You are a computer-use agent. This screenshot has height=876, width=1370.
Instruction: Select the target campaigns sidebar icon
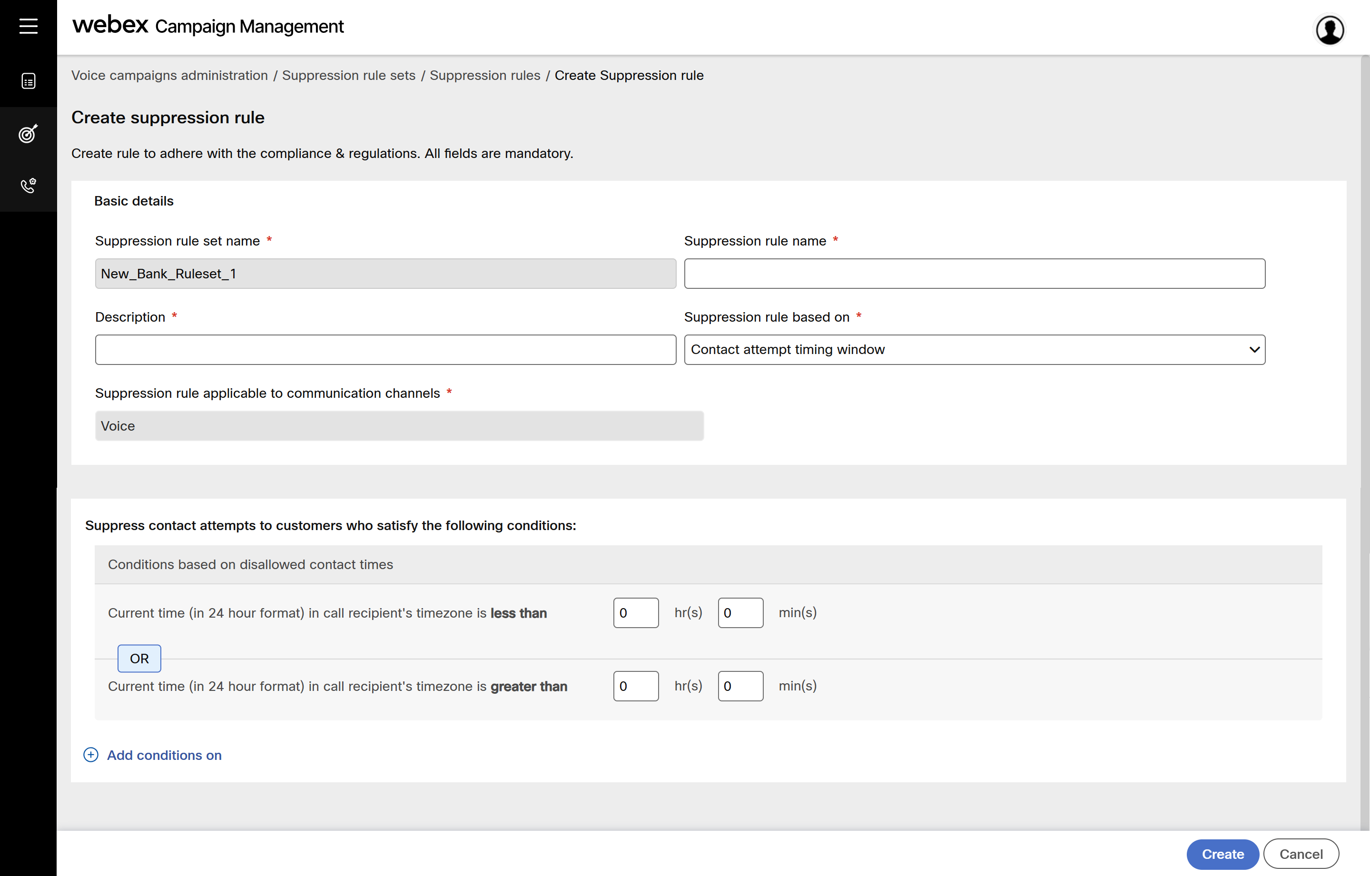tap(29, 134)
